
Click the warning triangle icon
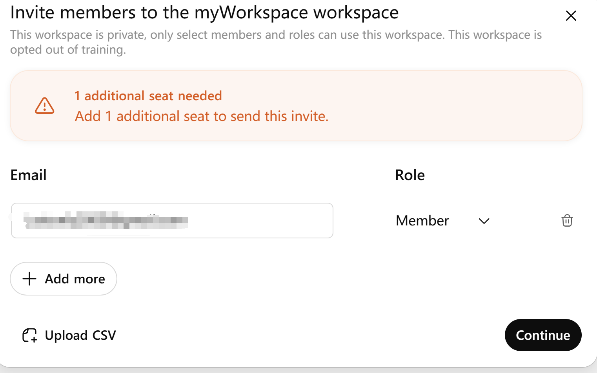[45, 106]
